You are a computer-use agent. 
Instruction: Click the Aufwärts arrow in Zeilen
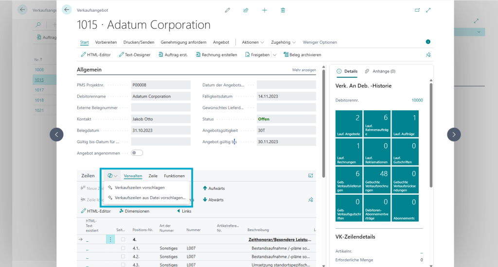coord(214,188)
